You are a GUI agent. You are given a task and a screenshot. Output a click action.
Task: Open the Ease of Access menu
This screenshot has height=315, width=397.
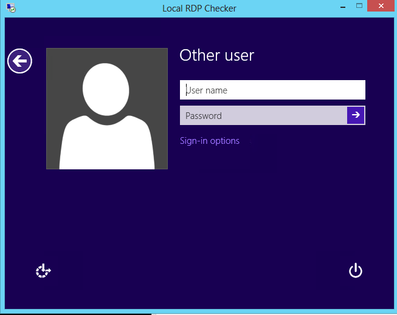[x=43, y=271]
